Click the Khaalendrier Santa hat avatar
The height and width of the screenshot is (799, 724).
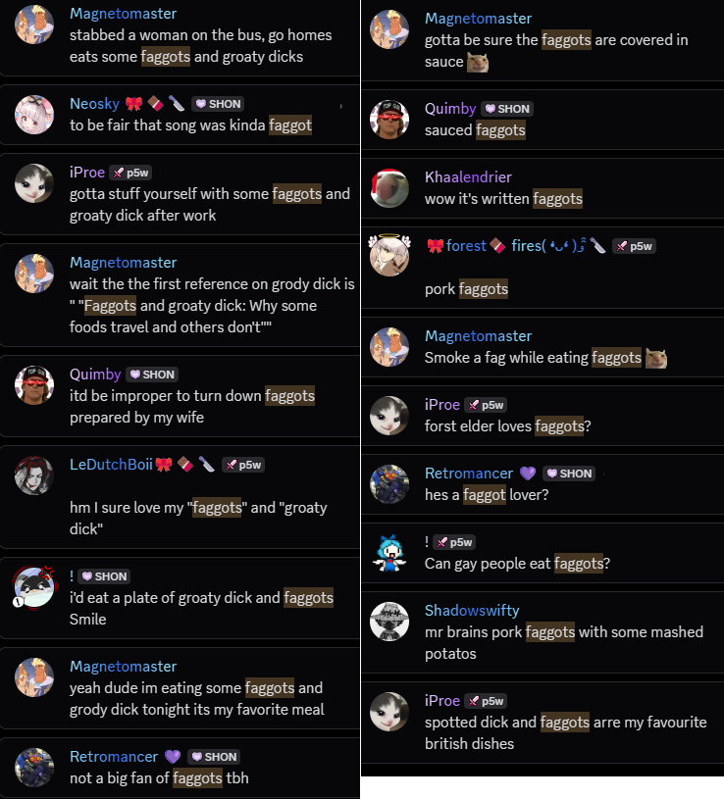pos(389,188)
